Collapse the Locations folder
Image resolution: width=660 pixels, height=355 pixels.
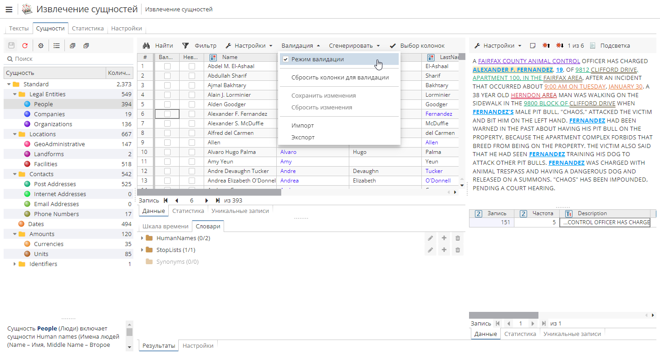click(15, 134)
